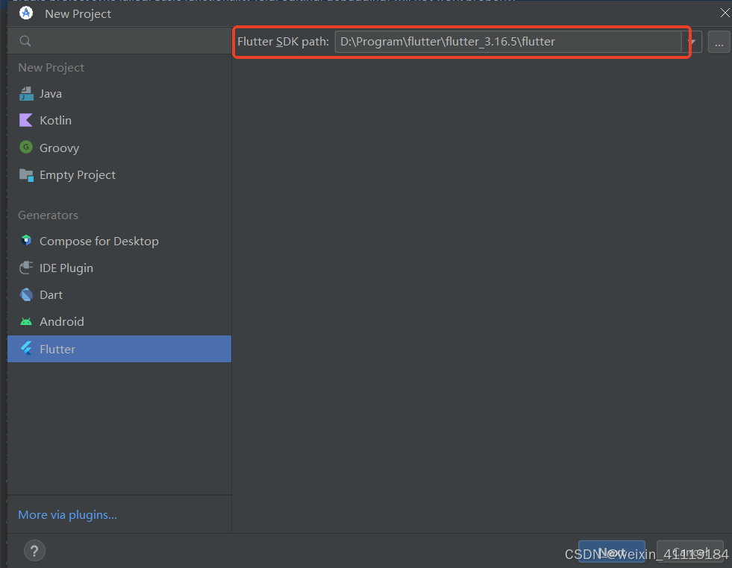Click the Compose for Desktop icon
The width and height of the screenshot is (732, 568).
click(x=26, y=241)
